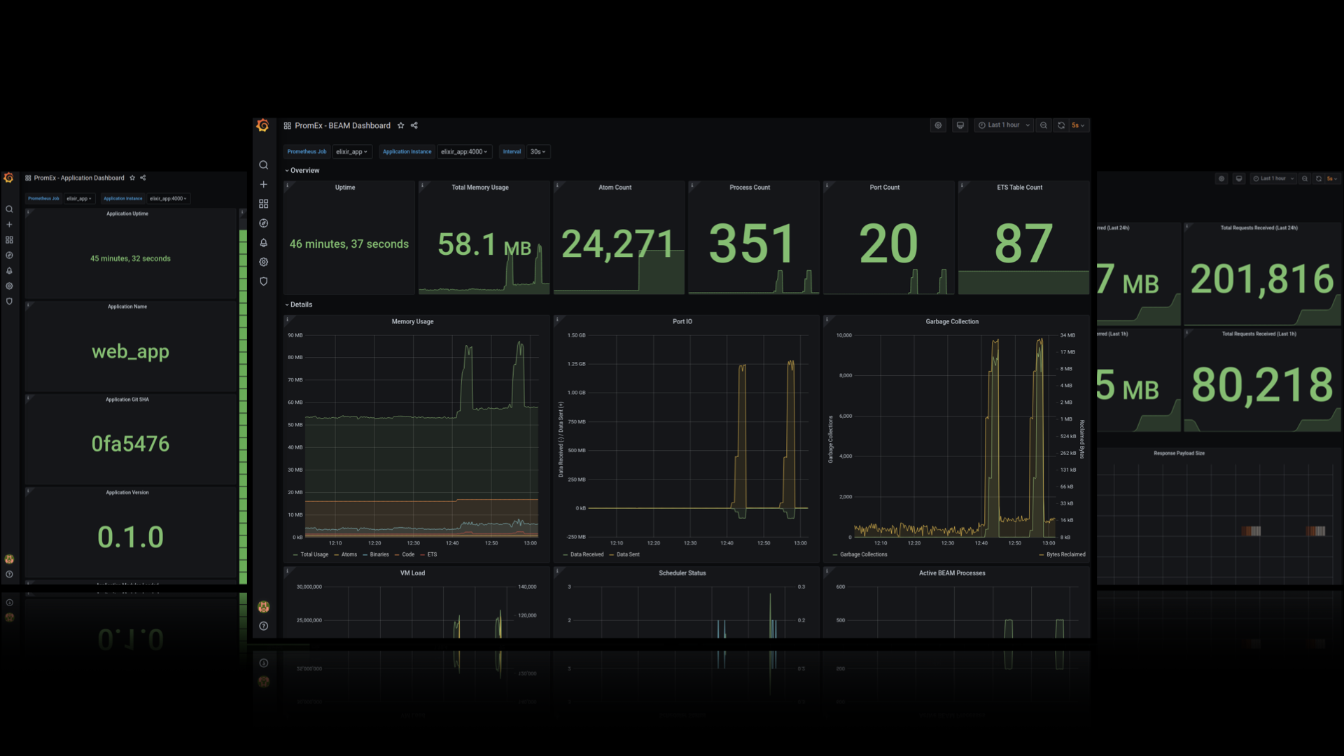The width and height of the screenshot is (1344, 756).
Task: Open the Alerting bell icon
Action: 263,242
